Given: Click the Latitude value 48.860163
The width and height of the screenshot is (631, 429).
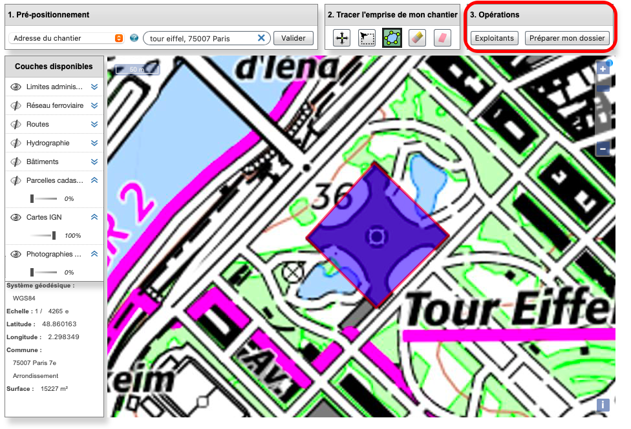Looking at the screenshot, I should (59, 324).
